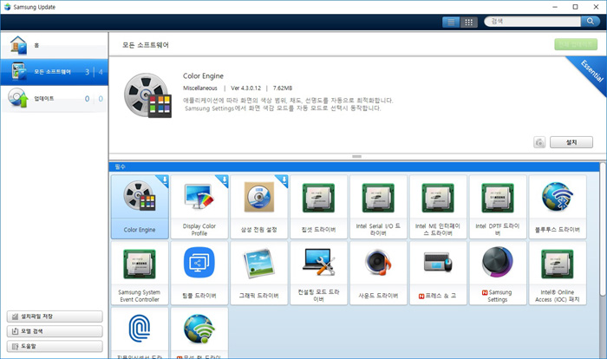This screenshot has width=607, height=359.
Task: Click the 모델 검색 button
Action: pyautogui.click(x=55, y=331)
